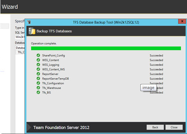Click the completed green progress bar
This screenshot has height=134, width=187.
click(106, 48)
